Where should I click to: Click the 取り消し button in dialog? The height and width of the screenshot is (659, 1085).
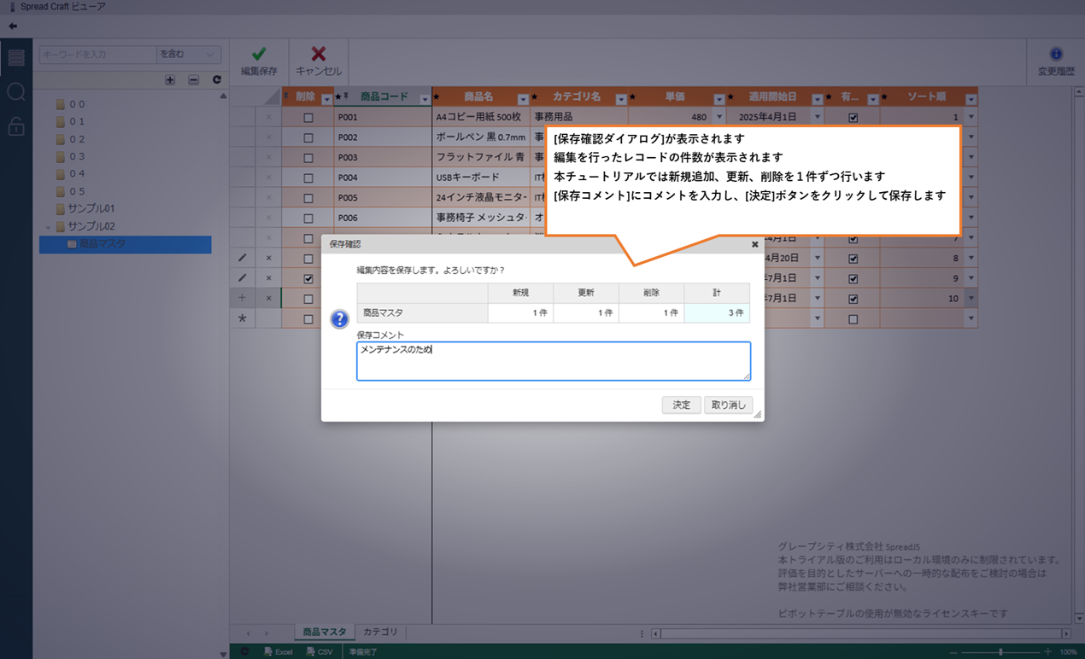pyautogui.click(x=728, y=405)
